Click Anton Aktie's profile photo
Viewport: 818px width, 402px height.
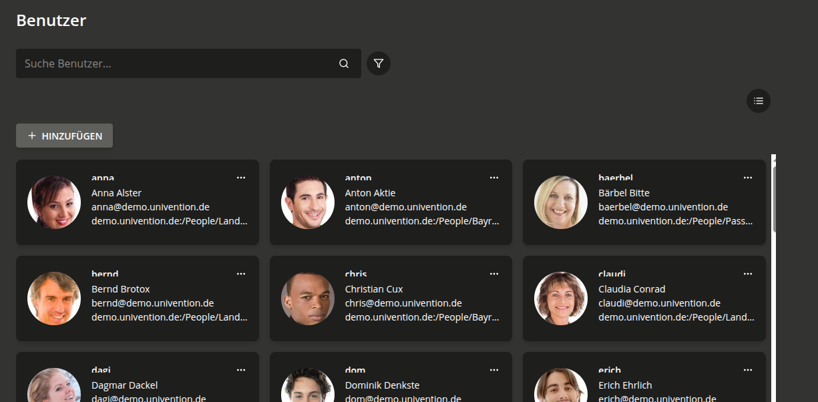(x=308, y=202)
